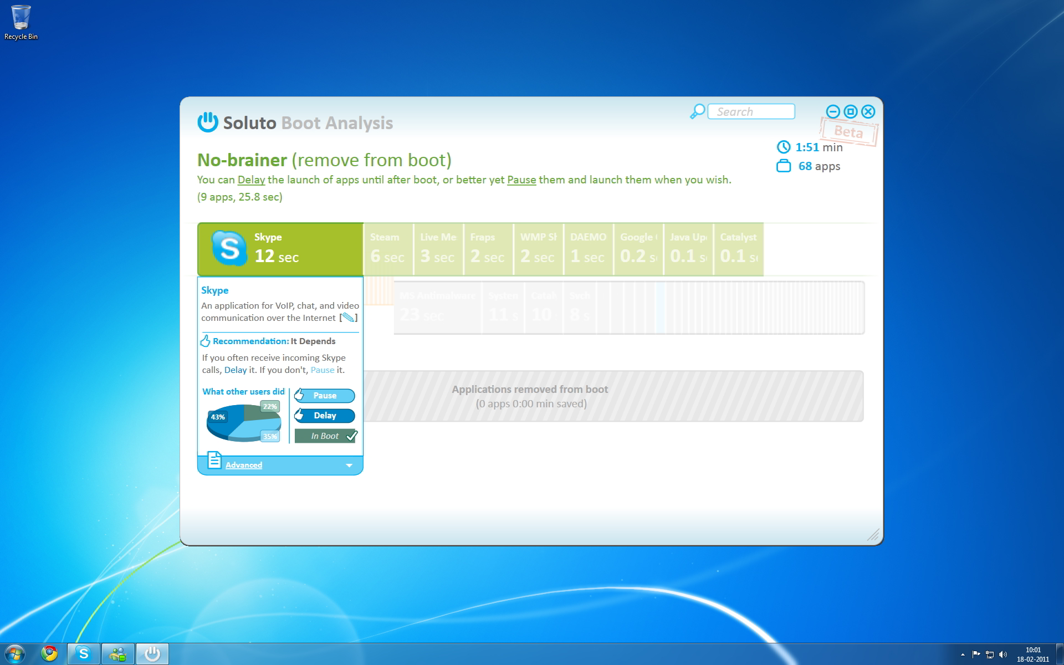Click the apps count briefcase icon
The image size is (1064, 665).
pos(784,166)
